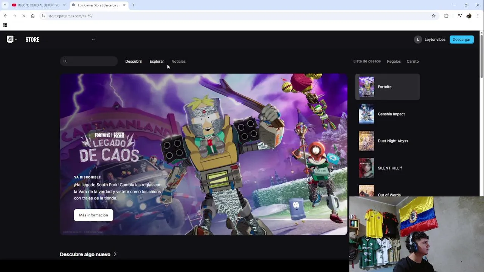
Task: Click the L profile avatar circle
Action: [x=418, y=40]
